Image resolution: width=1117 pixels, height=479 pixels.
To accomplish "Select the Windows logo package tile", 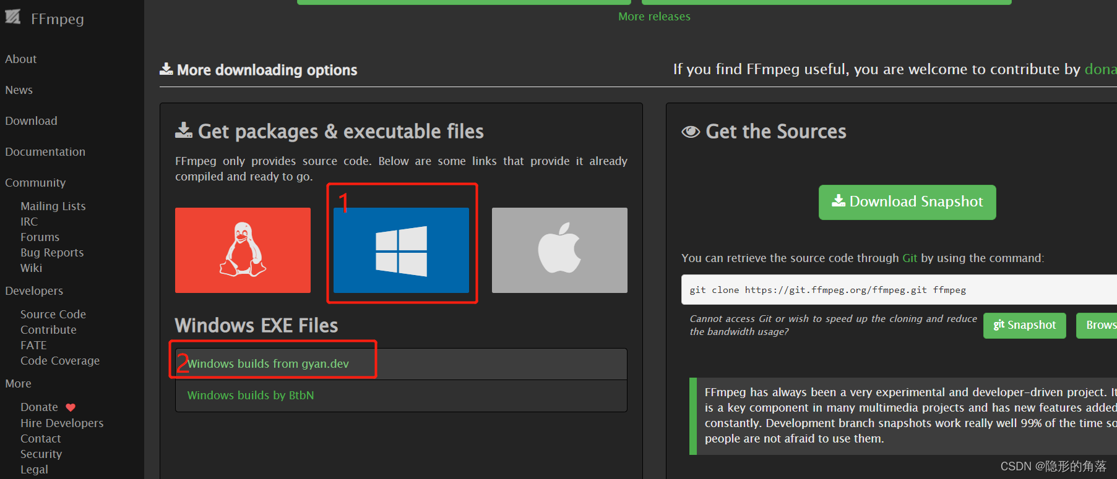I will (x=401, y=250).
